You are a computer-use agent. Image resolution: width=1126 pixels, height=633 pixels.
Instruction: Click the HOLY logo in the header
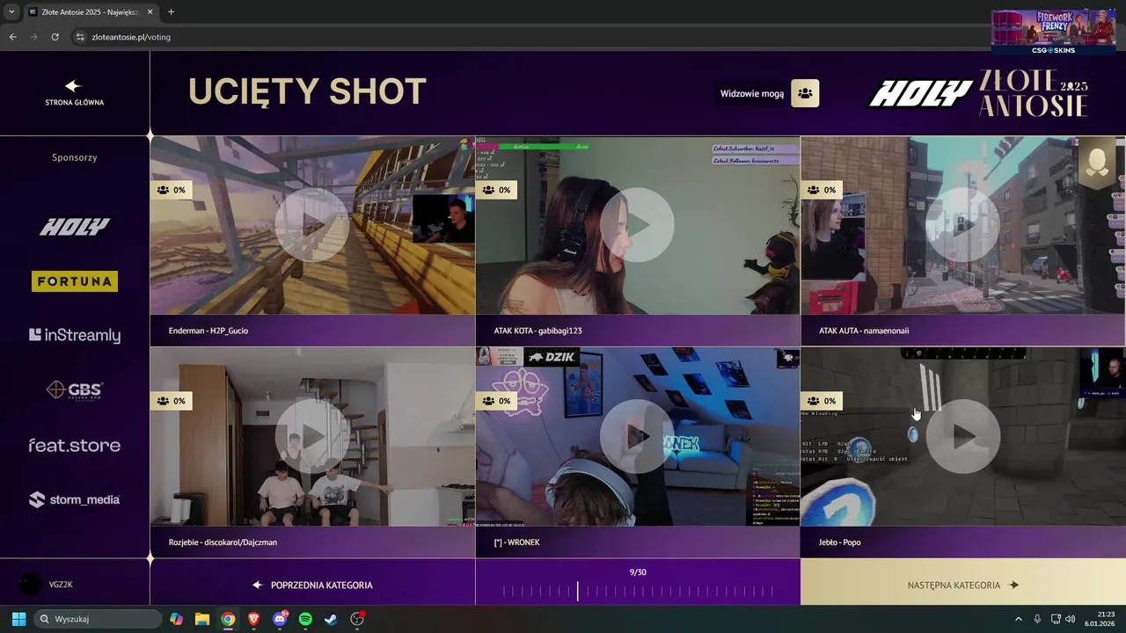(920, 94)
